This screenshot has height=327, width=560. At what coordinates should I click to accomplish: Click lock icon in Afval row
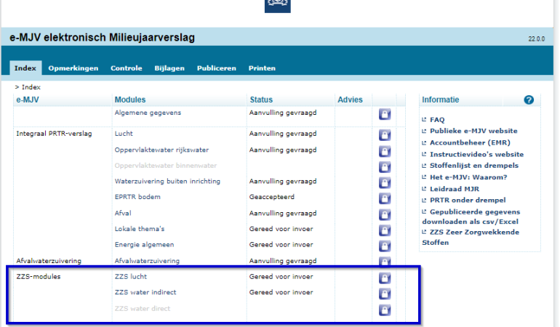click(x=385, y=214)
